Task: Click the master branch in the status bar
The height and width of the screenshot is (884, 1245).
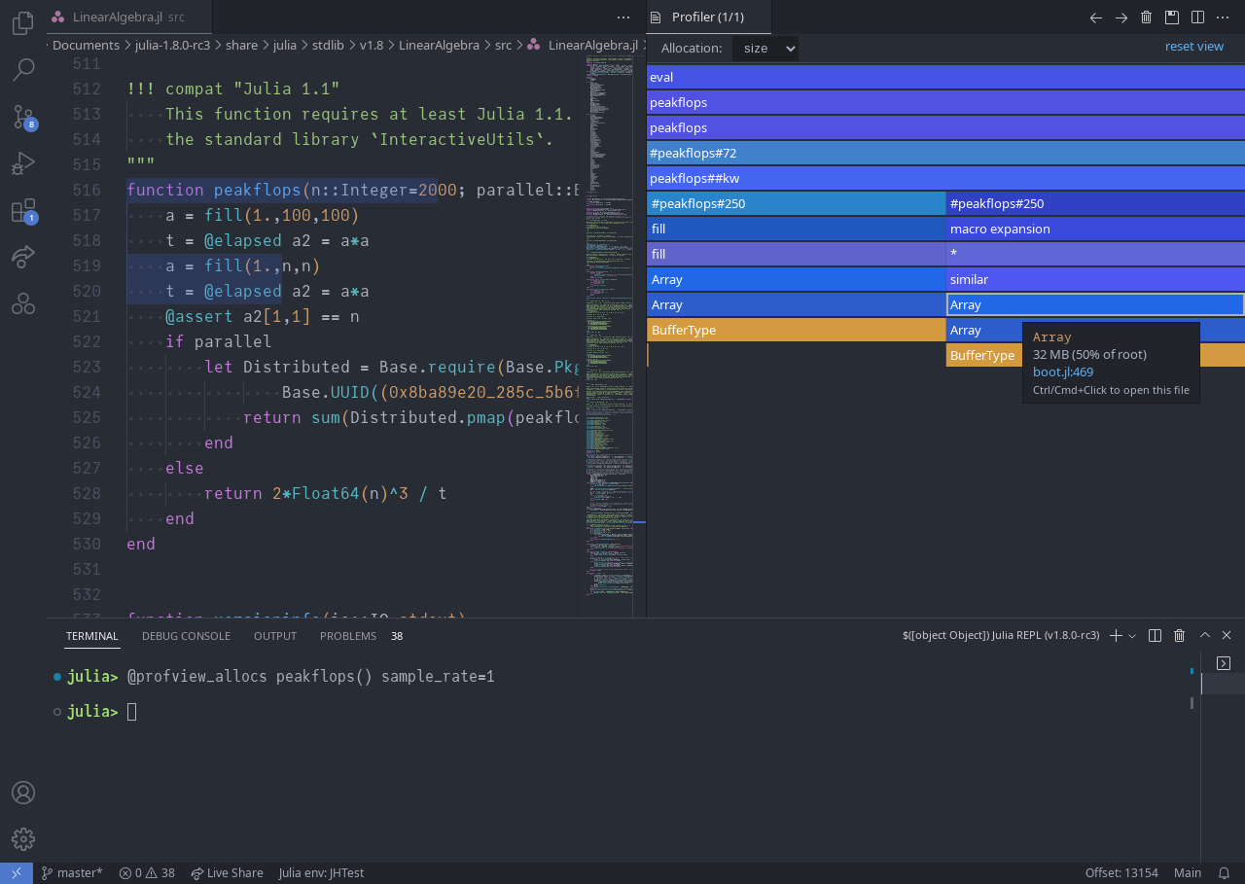Action: [71, 873]
